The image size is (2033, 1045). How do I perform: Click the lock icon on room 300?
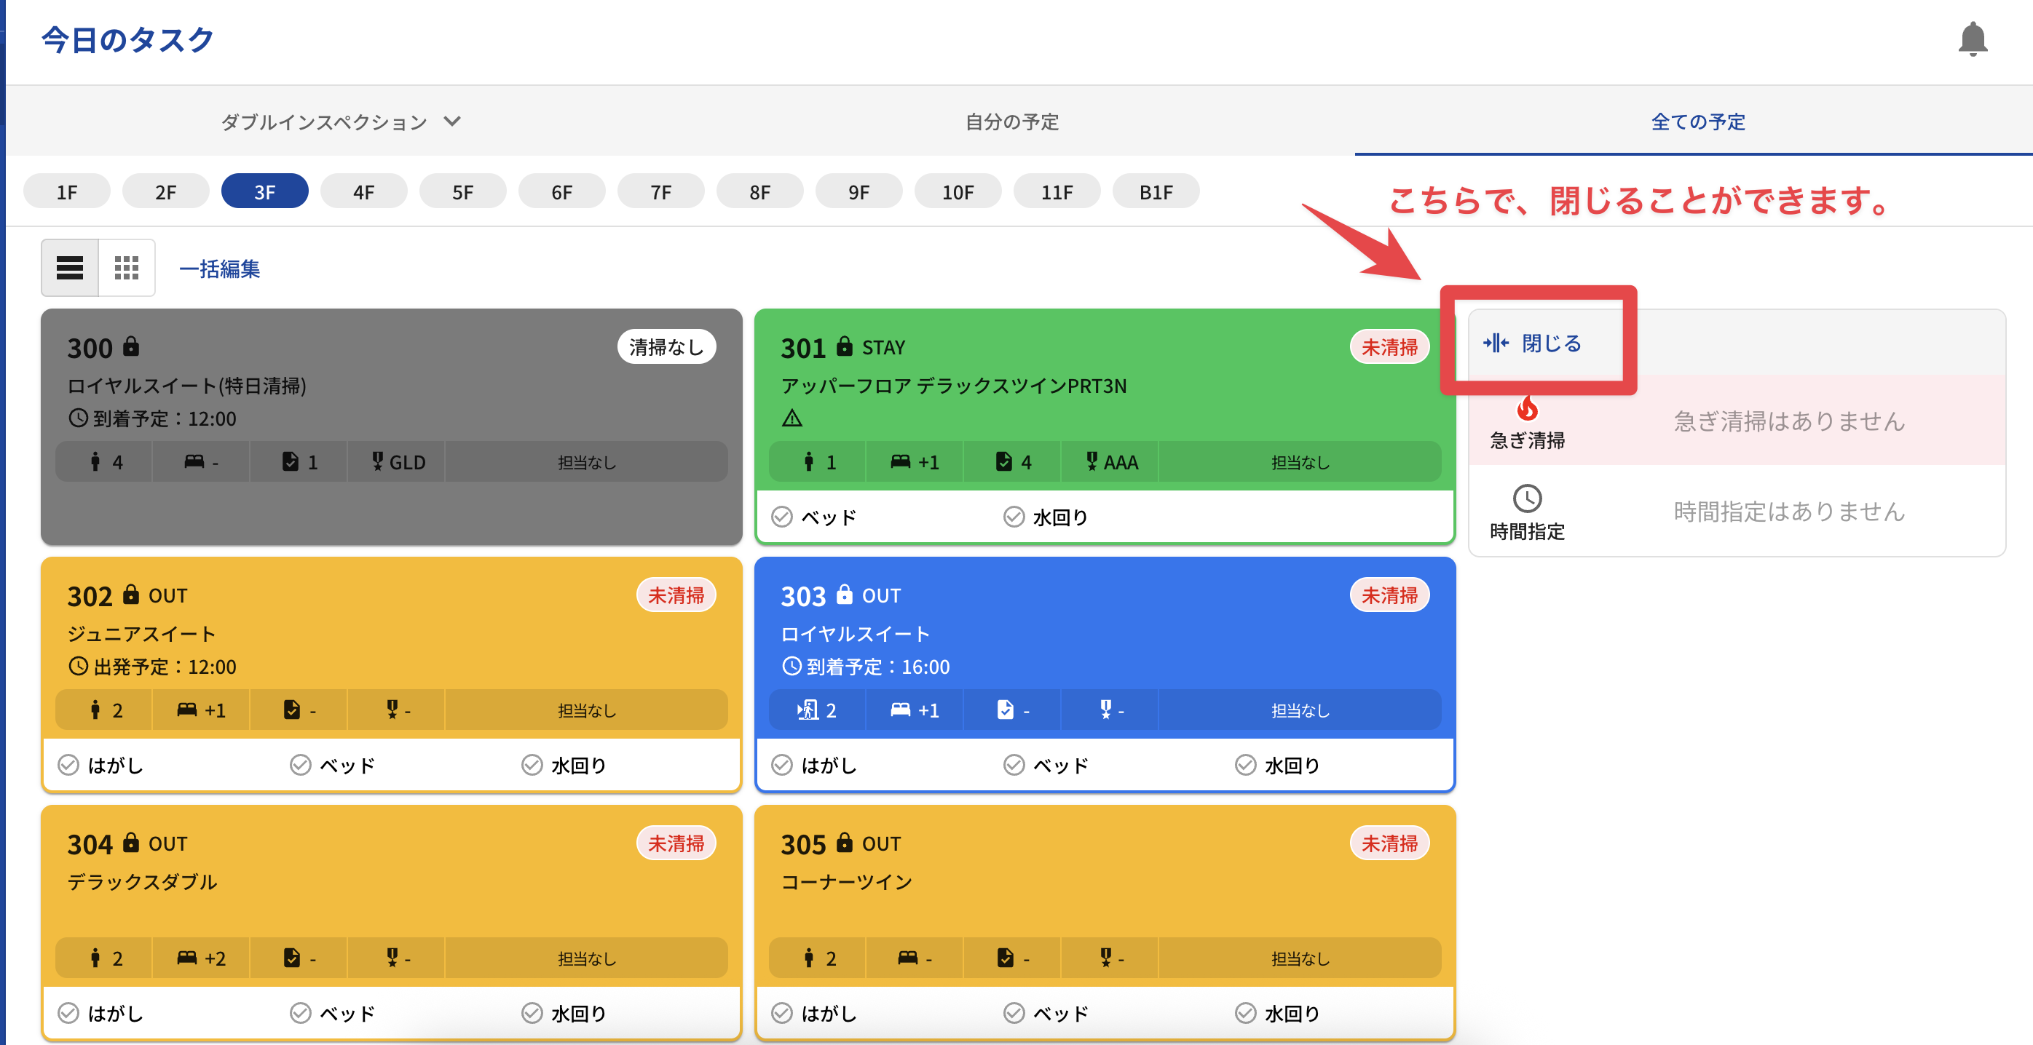[x=132, y=346]
